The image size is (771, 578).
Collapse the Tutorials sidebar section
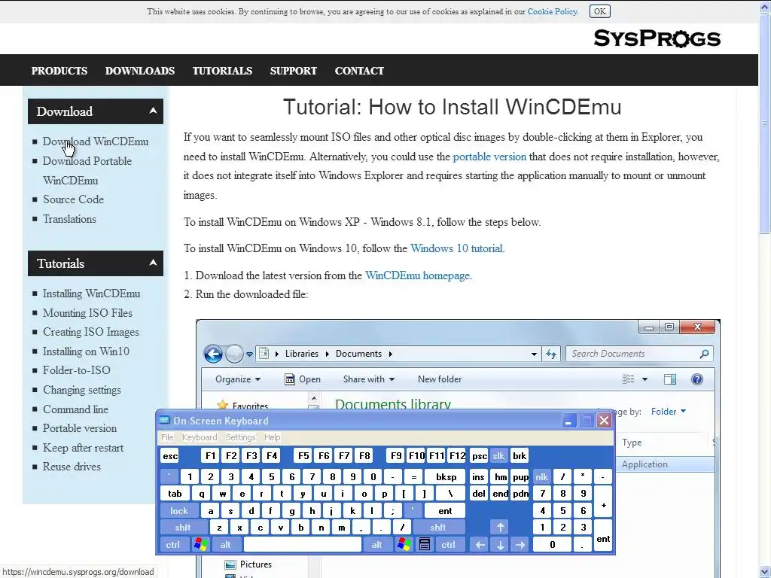pos(153,263)
